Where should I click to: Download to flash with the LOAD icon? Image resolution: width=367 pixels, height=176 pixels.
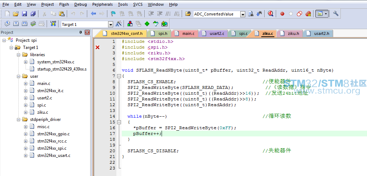click(x=53, y=24)
